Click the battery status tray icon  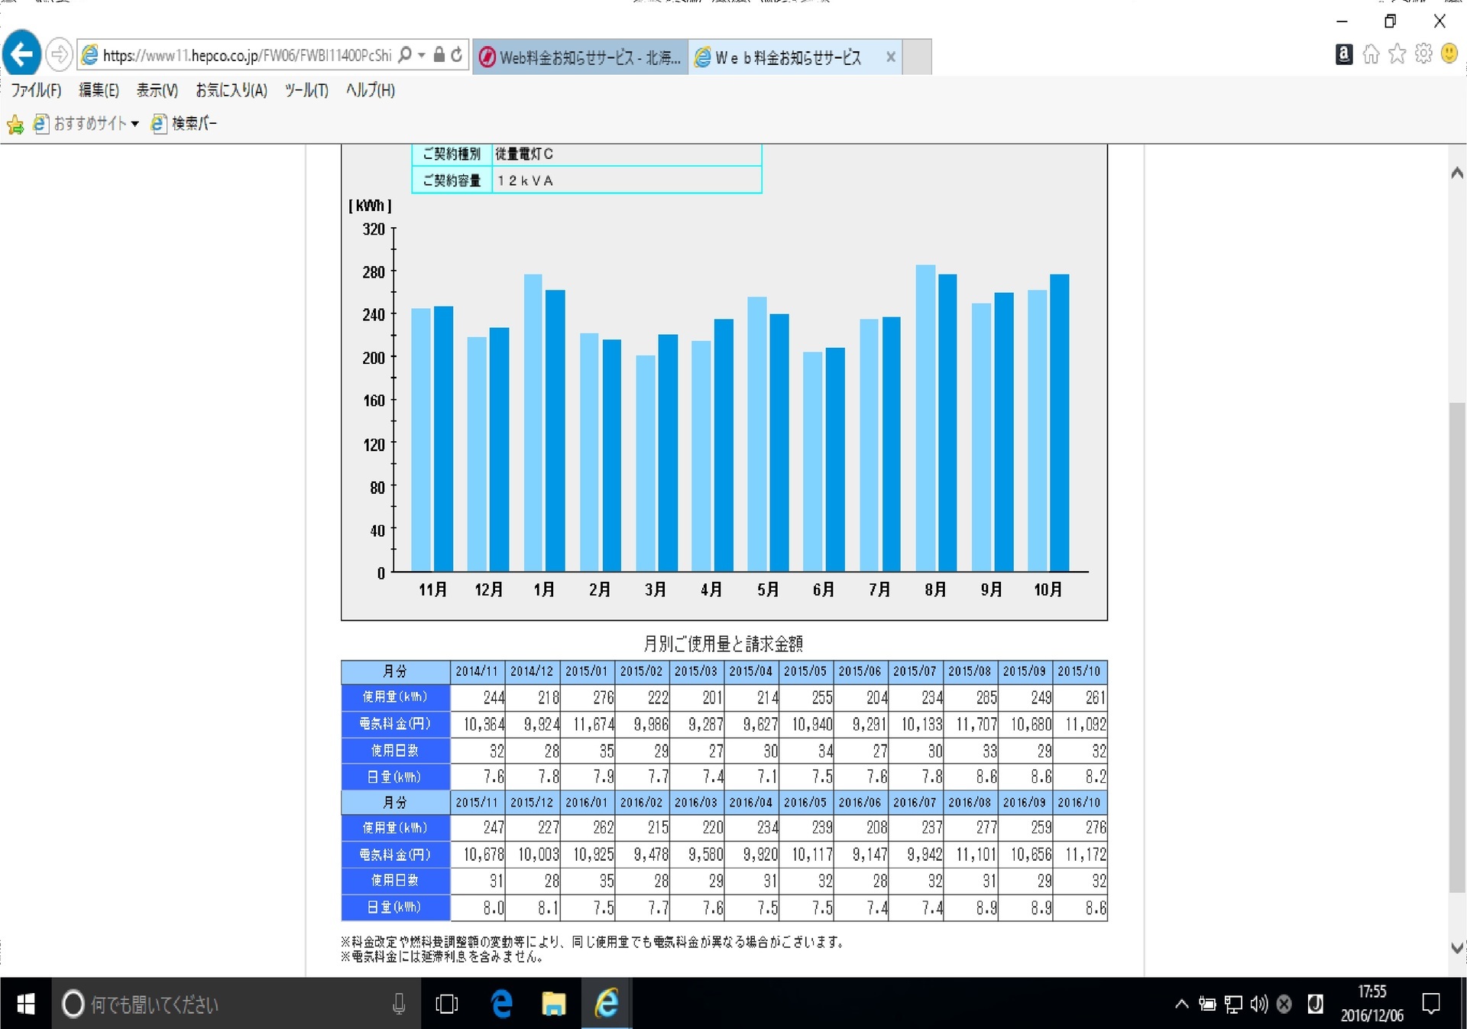tap(1207, 1004)
